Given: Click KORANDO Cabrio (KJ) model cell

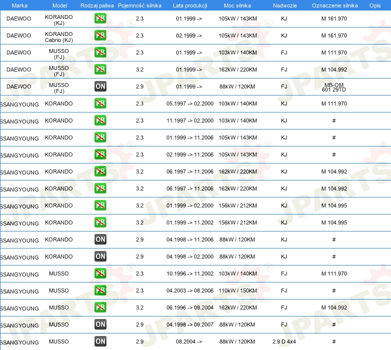Looking at the screenshot, I should (59, 37).
